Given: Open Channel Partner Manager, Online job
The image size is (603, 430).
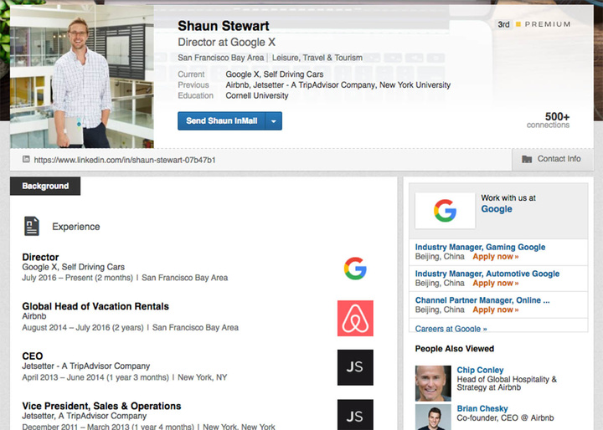Looking at the screenshot, I should pos(482,300).
